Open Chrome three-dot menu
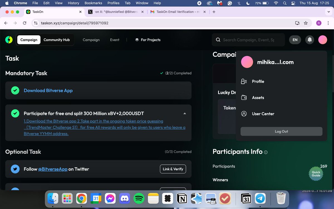Screen dimensions: 334x209 pyautogui.click(x=329, y=23)
